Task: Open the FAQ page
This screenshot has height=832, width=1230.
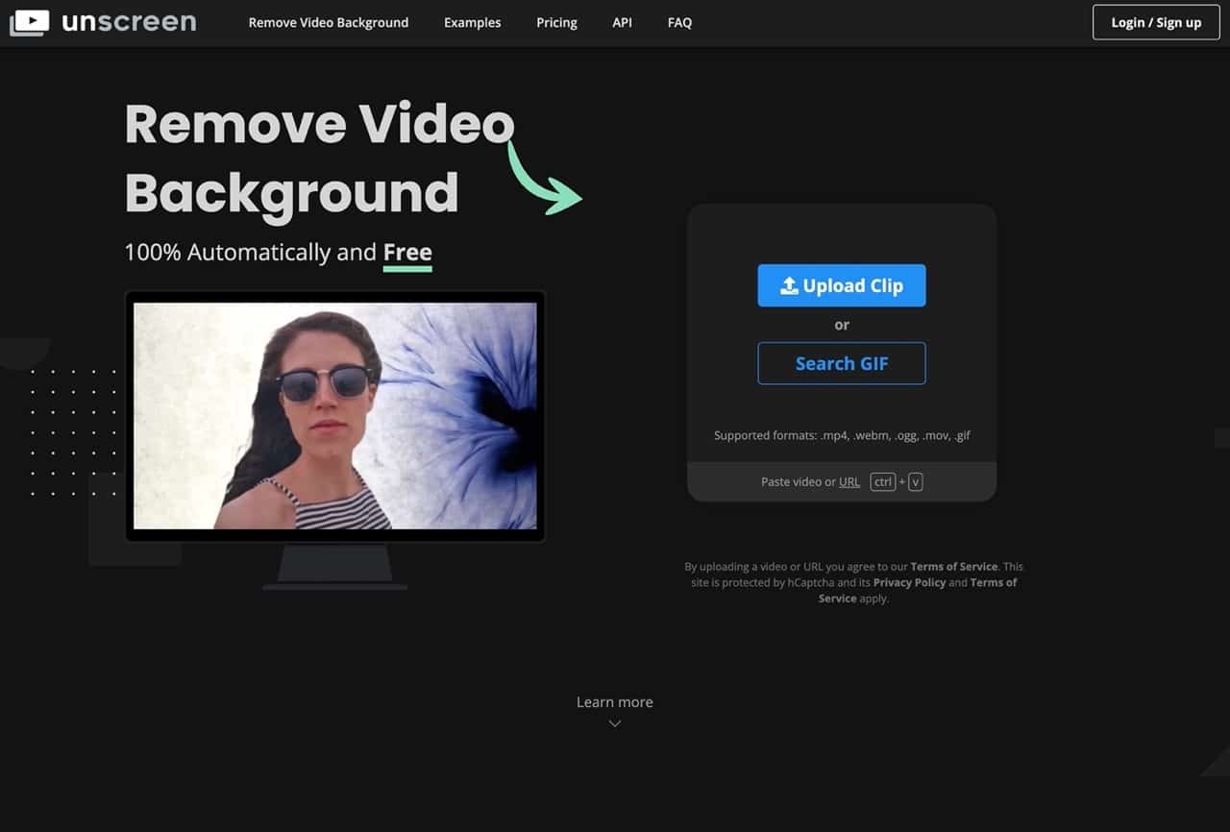Action: click(x=679, y=22)
